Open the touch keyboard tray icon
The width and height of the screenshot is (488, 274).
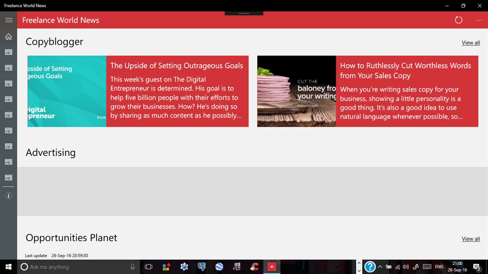coord(427,267)
